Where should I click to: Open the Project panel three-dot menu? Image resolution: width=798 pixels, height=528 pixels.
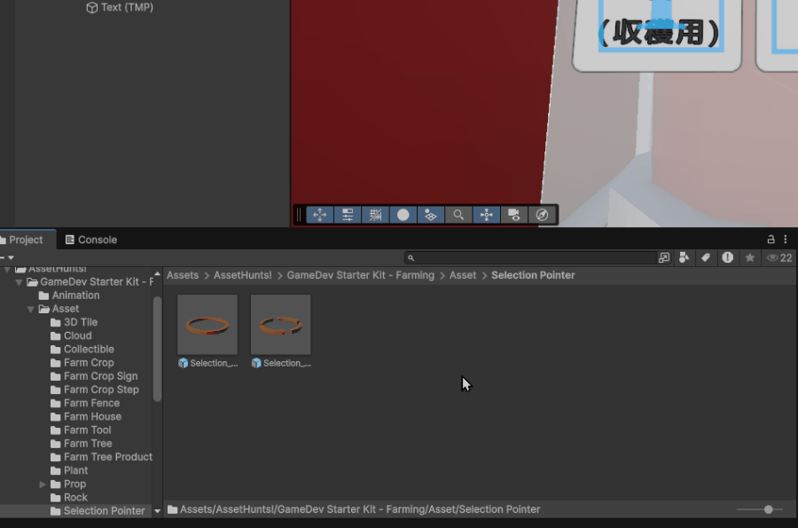[x=786, y=240]
